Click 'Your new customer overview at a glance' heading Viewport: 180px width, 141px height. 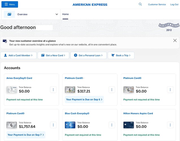(32, 41)
